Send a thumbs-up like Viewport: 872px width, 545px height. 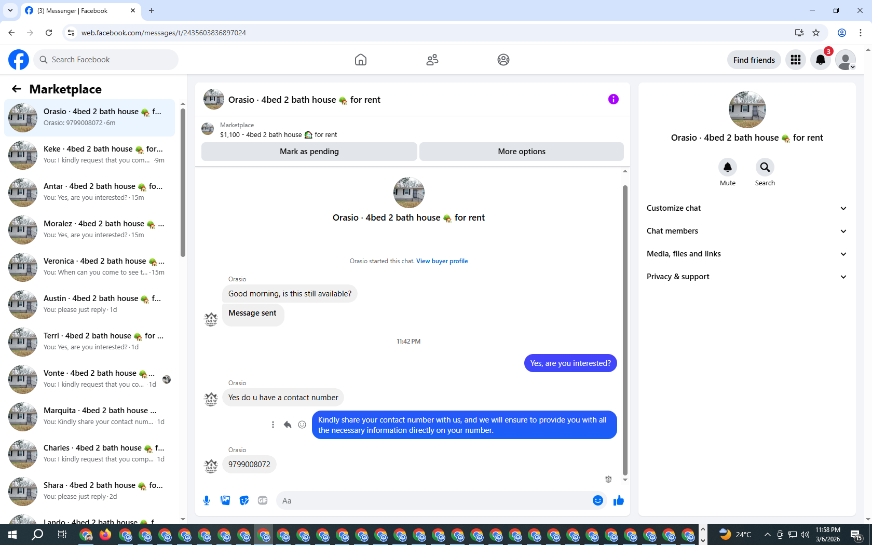point(619,500)
